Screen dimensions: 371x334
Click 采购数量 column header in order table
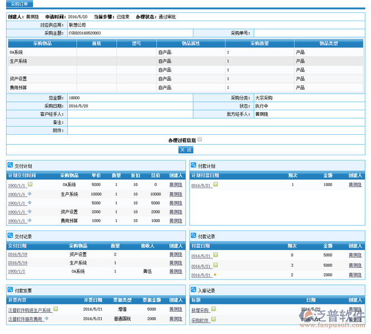coord(260,43)
